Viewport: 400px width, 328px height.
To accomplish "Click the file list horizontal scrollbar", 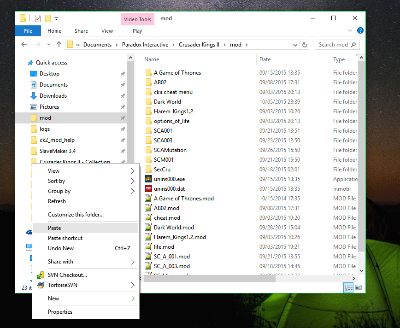I will point(210,279).
